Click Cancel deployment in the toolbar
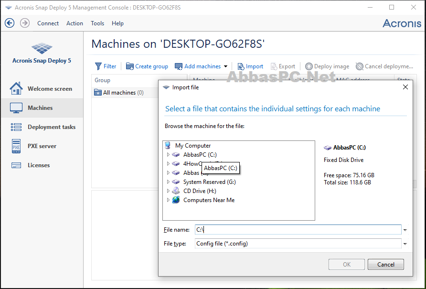 pos(384,66)
